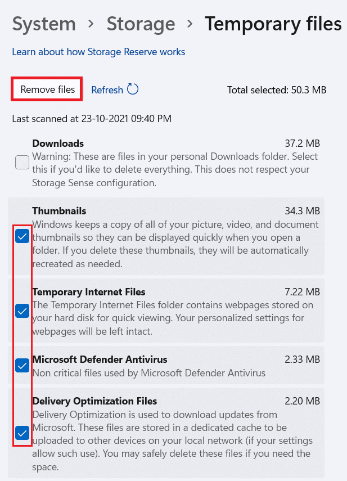Untick the Delivery Optimization Files checkbox
The width and height of the screenshot is (347, 481).
pos(22,433)
